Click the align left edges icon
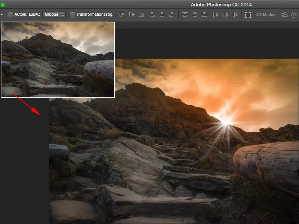The height and width of the screenshot is (224, 299). (x=152, y=15)
